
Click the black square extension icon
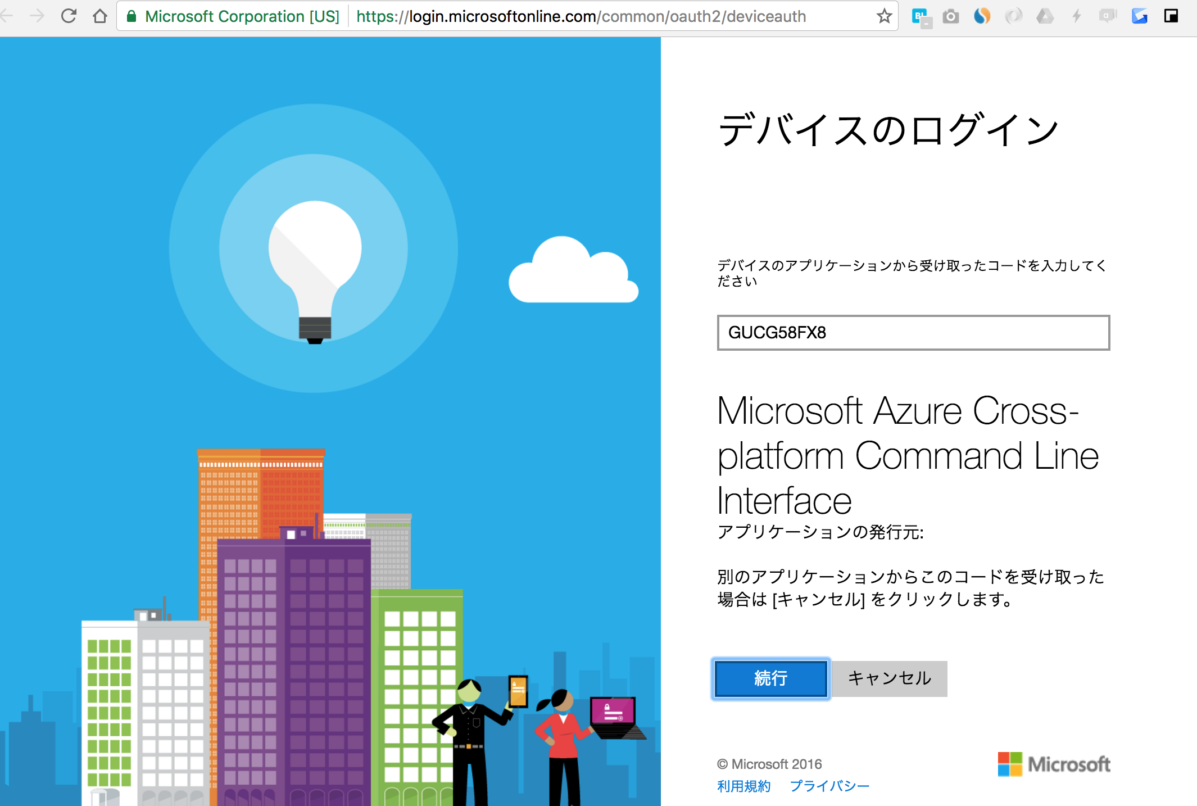click(1172, 16)
